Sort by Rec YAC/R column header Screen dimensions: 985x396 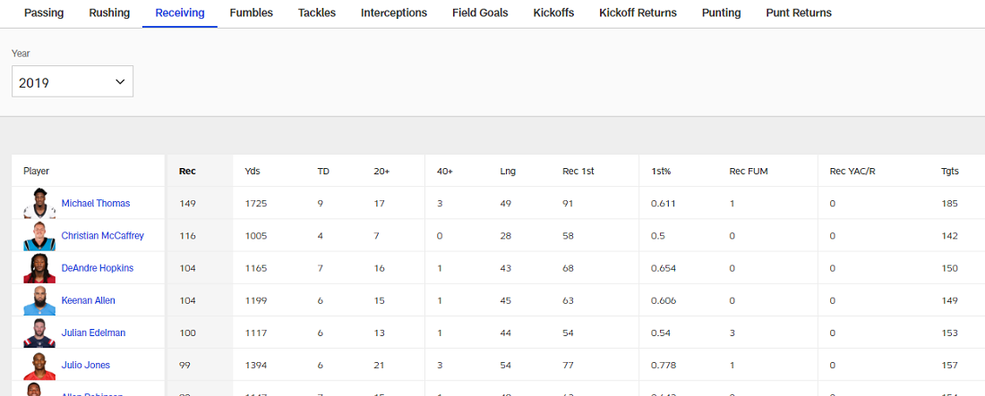(852, 171)
